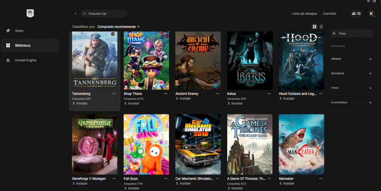Screen dimensions: 381x191
Task: Switch to grid view
Action: 314,27
